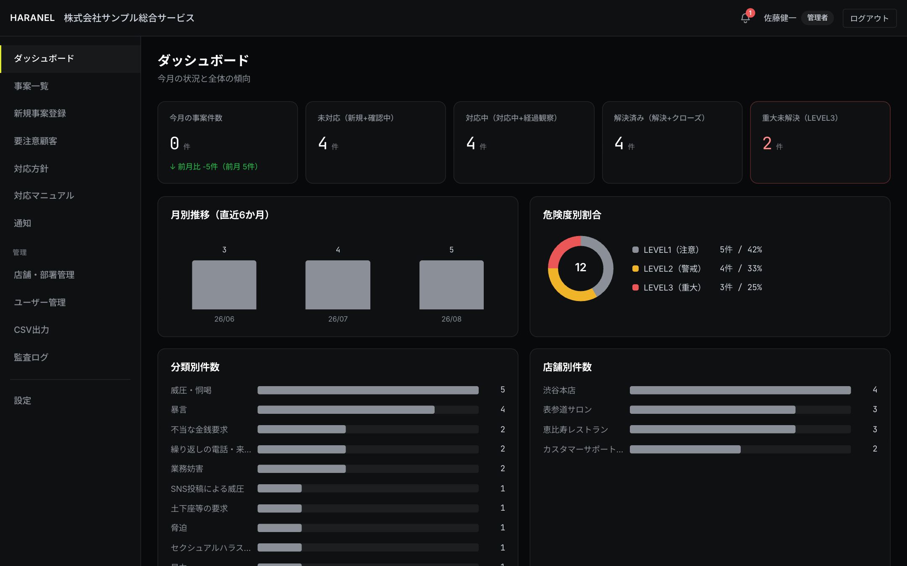This screenshot has height=566, width=907.
Task: Click the 威圧・恫喝 category bar
Action: coord(368,390)
